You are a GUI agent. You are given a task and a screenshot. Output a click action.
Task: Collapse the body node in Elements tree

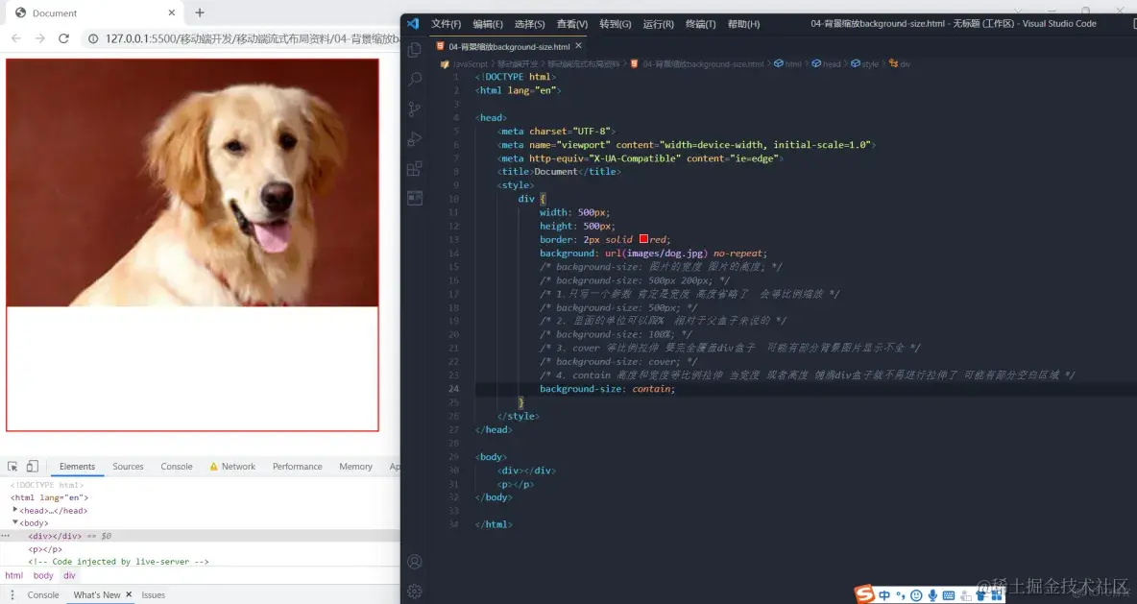(x=15, y=522)
